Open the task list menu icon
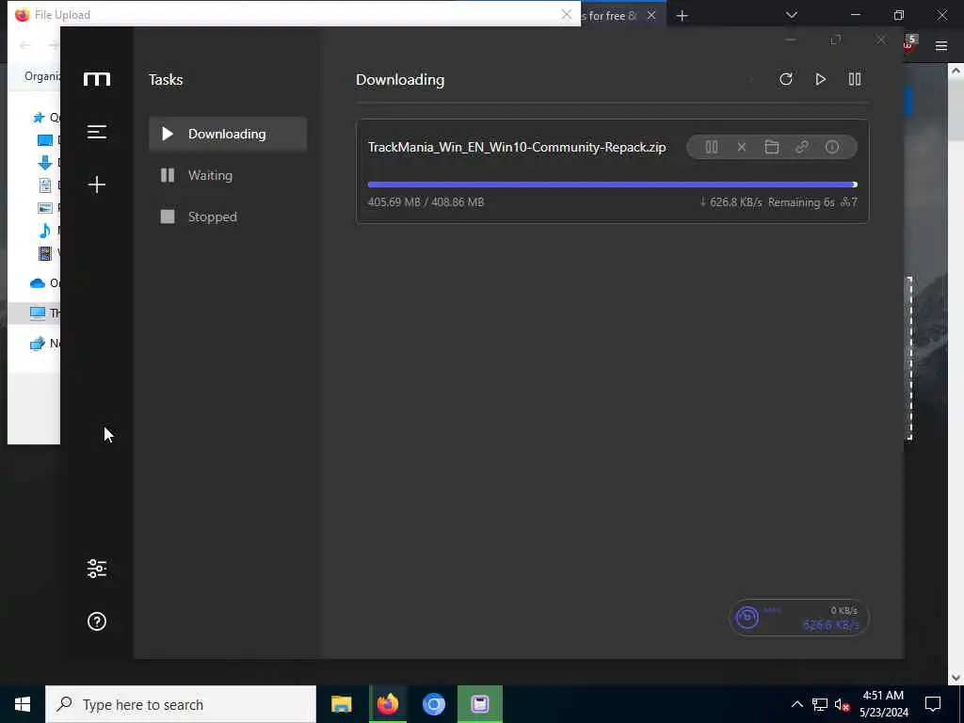The width and height of the screenshot is (964, 723). 97,132
